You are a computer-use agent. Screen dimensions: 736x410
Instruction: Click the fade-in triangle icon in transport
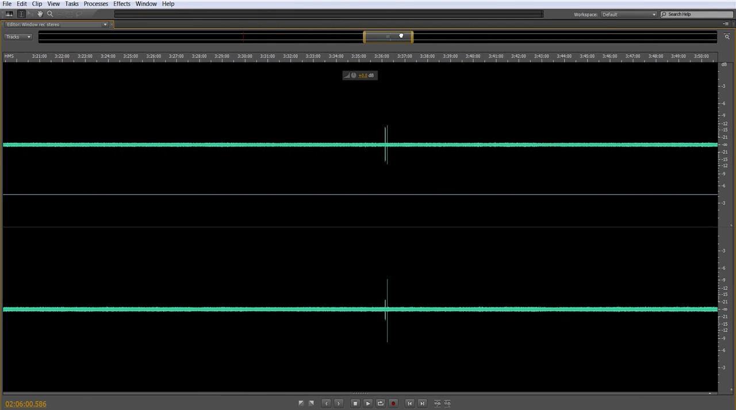pyautogui.click(x=301, y=404)
